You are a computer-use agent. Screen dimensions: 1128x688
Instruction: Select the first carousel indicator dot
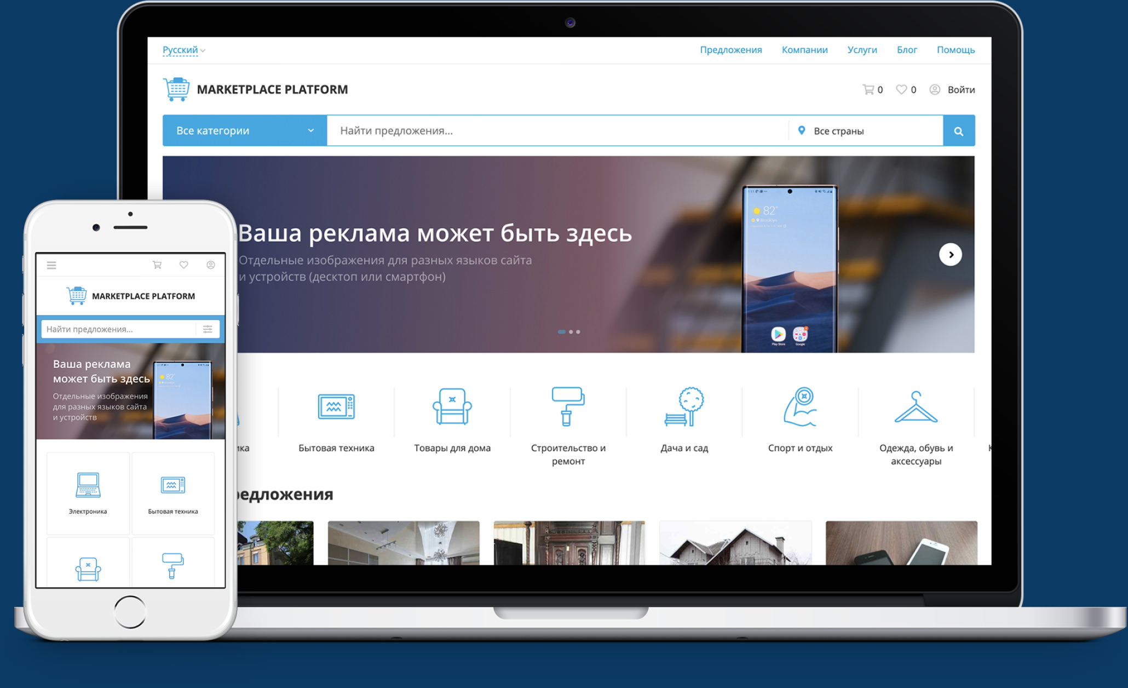(561, 332)
